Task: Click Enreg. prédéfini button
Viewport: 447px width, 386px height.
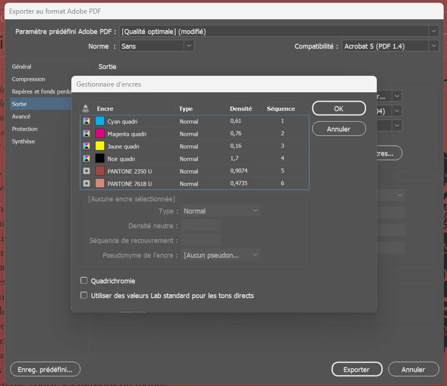Action: pos(45,369)
